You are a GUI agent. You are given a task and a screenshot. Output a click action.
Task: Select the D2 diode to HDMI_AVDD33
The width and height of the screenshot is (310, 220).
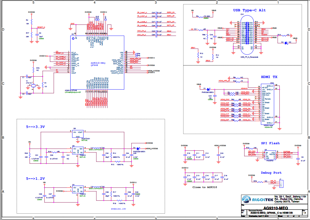tap(138, 149)
